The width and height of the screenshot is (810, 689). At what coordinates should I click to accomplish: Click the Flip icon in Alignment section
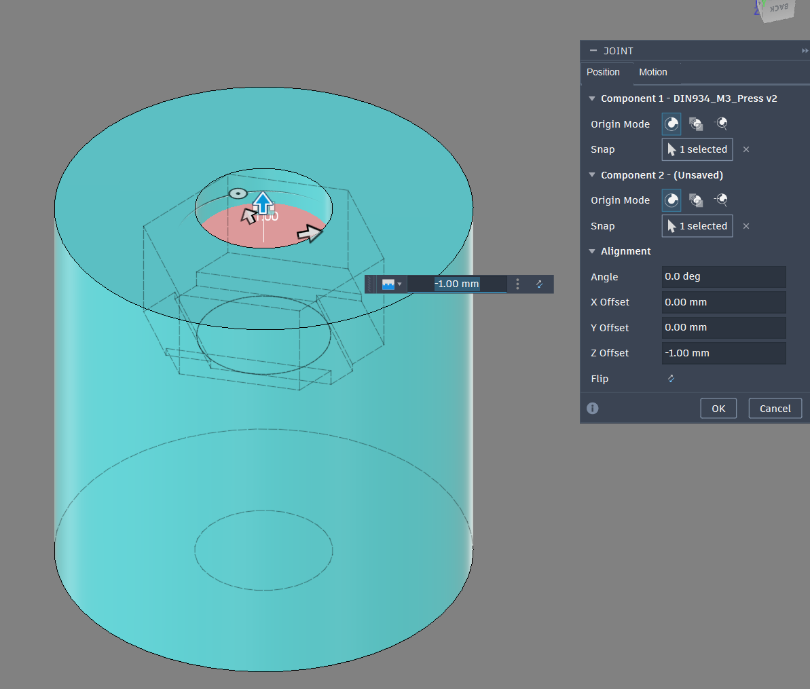point(671,379)
